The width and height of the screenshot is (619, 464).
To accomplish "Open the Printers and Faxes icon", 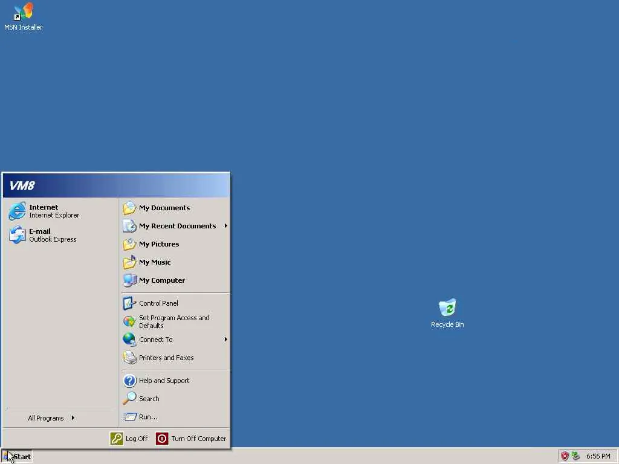I will click(129, 358).
